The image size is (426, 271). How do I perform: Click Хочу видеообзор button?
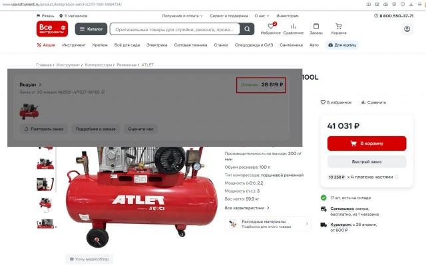coord(89,259)
